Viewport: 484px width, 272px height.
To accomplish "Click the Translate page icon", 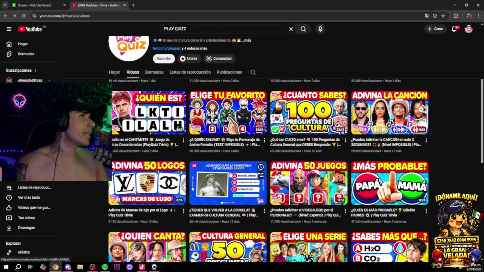I will click(x=427, y=16).
